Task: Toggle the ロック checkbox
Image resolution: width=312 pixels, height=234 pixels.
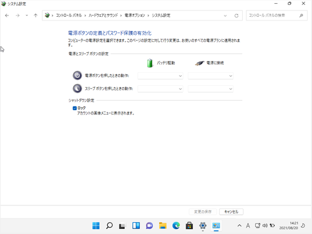Action: [x=75, y=108]
